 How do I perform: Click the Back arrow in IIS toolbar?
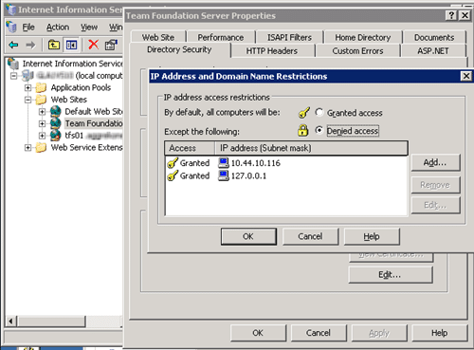(13, 45)
